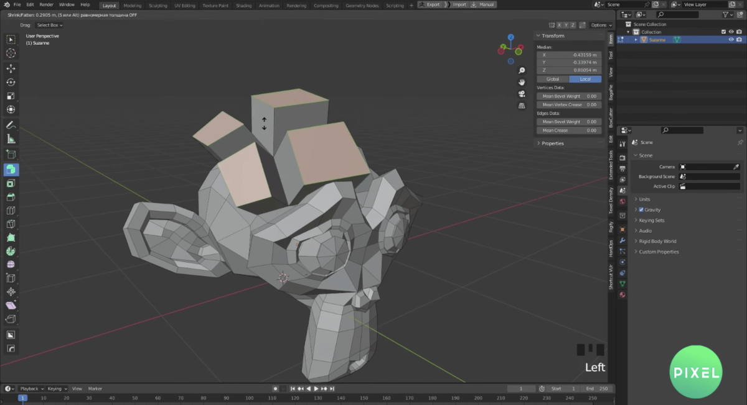Switch to the Modeling workspace tab
This screenshot has width=747, height=405.
click(x=132, y=5)
